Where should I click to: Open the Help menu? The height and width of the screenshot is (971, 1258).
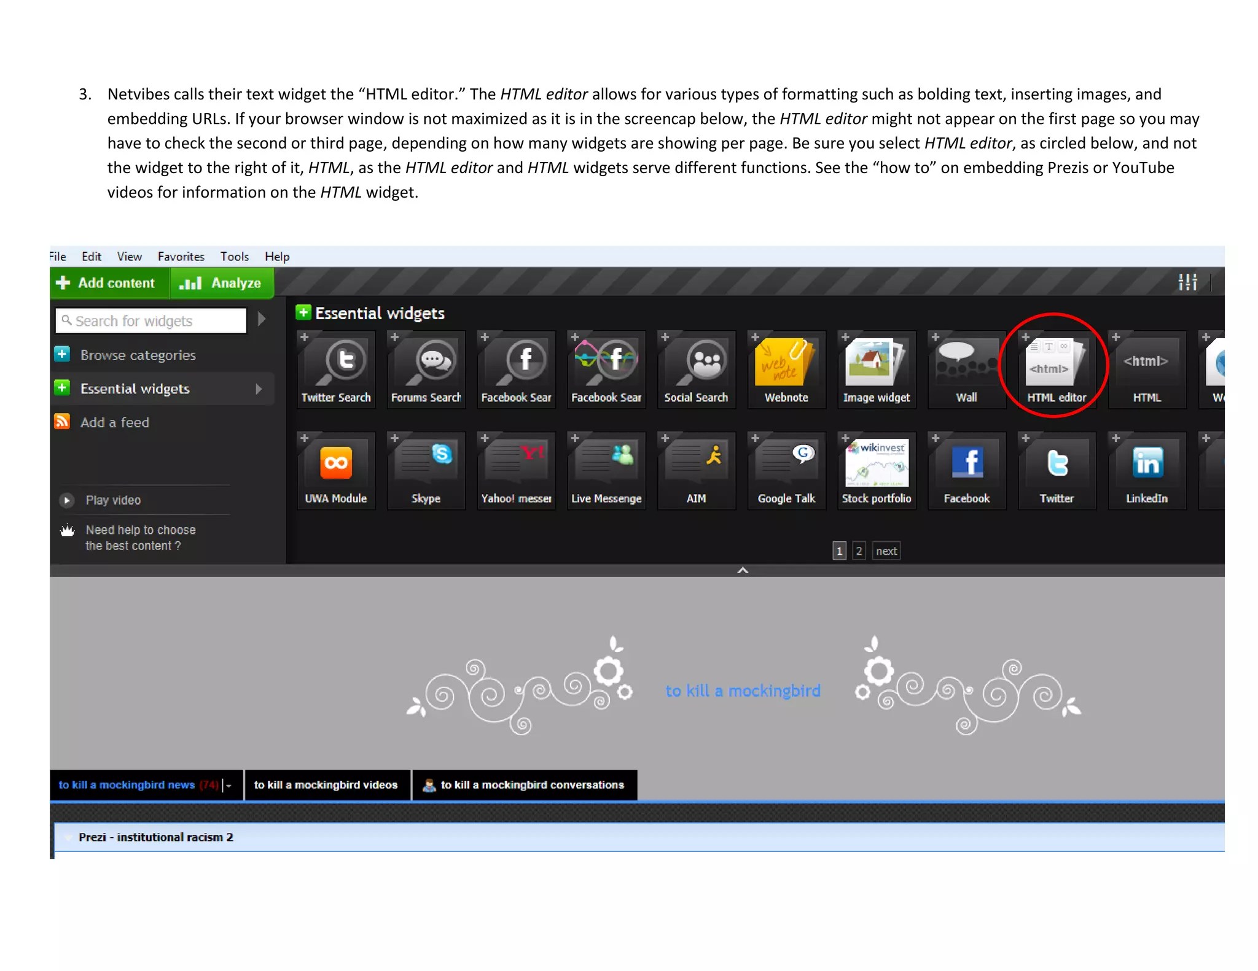coord(277,257)
